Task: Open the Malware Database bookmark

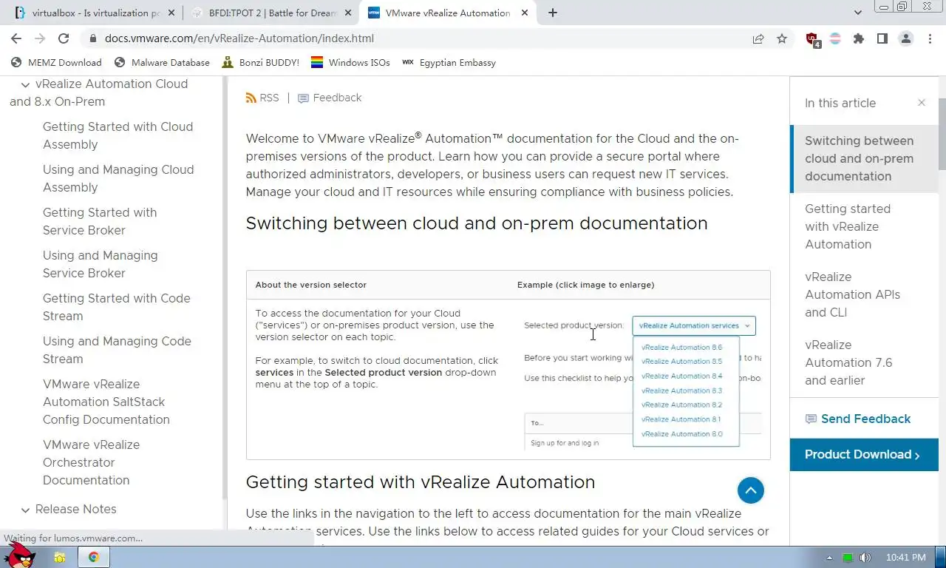Action: (x=163, y=63)
